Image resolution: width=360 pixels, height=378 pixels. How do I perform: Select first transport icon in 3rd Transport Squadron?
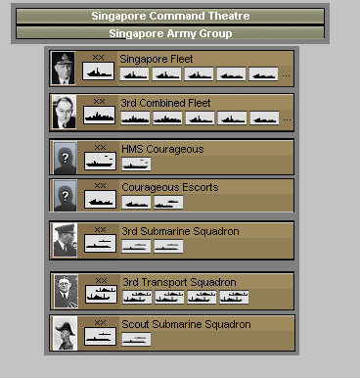click(x=137, y=298)
